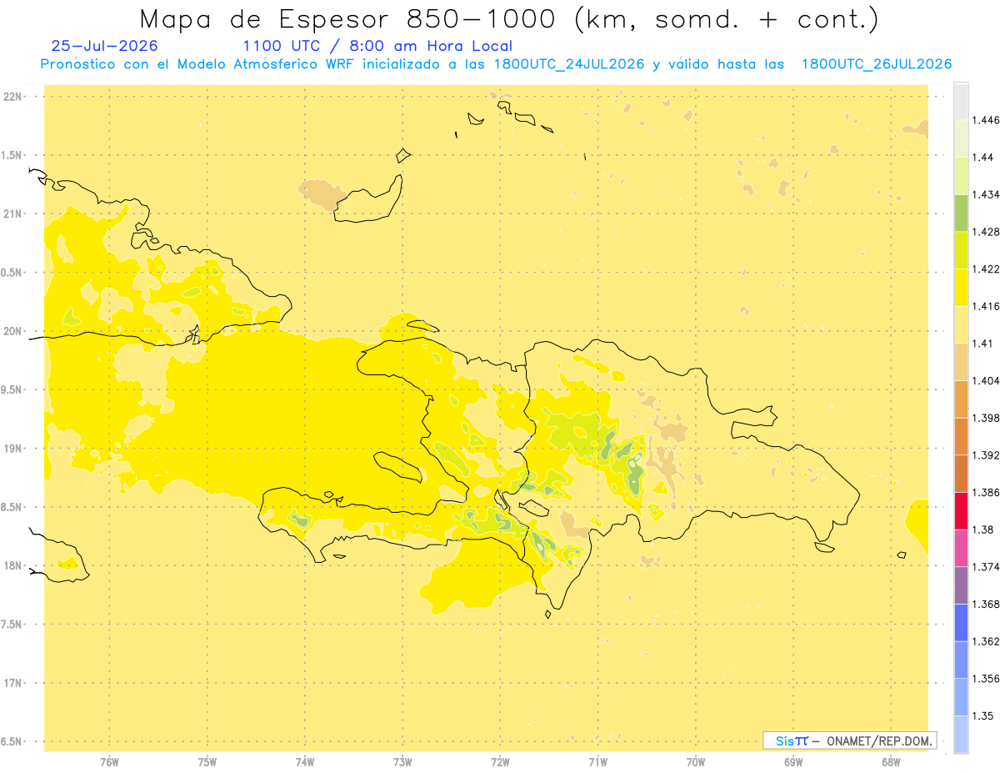Screen dimensions: 1000x773
Task: Click the legend value "1.41"
Action: pyautogui.click(x=982, y=344)
